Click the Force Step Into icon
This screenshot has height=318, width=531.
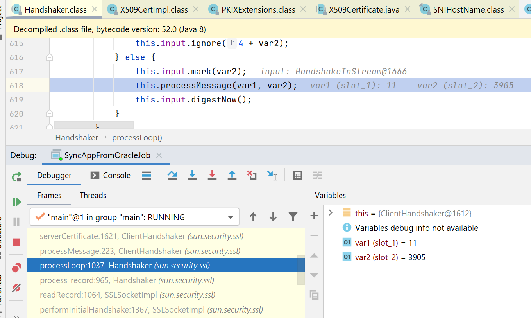[212, 175]
